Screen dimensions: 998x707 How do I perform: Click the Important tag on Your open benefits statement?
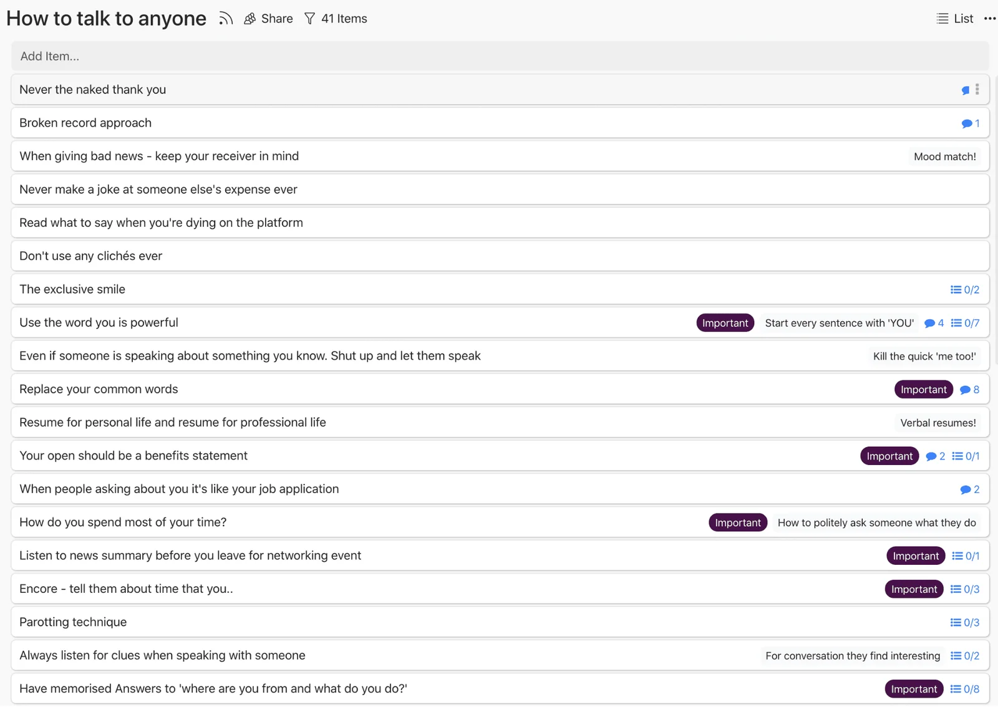click(x=889, y=456)
